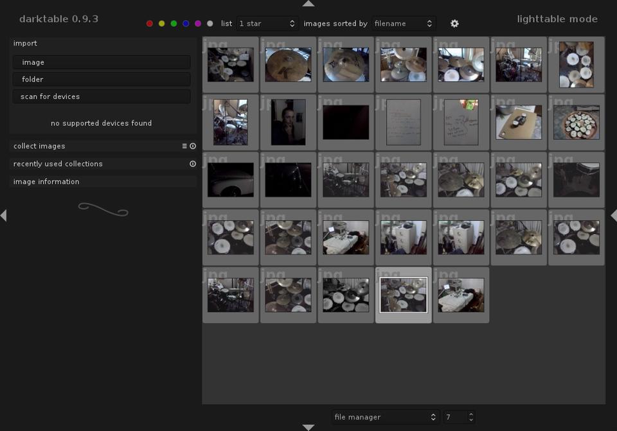The width and height of the screenshot is (617, 431).
Task: Show the right panel using edge arrow
Action: [613, 215]
